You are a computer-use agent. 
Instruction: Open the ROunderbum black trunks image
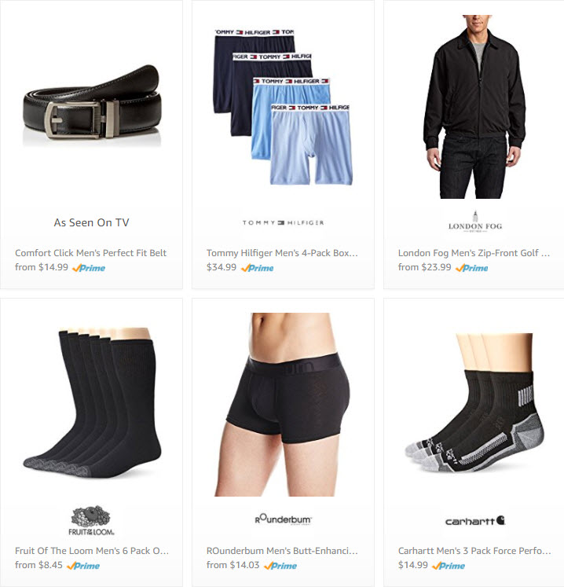pos(283,405)
